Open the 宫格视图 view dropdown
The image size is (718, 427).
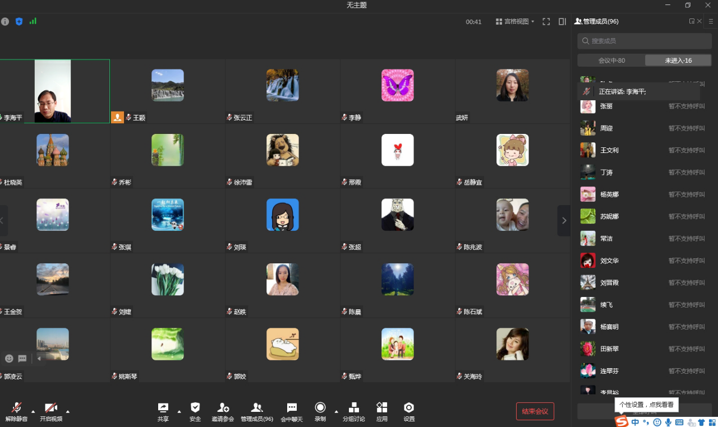click(x=515, y=21)
